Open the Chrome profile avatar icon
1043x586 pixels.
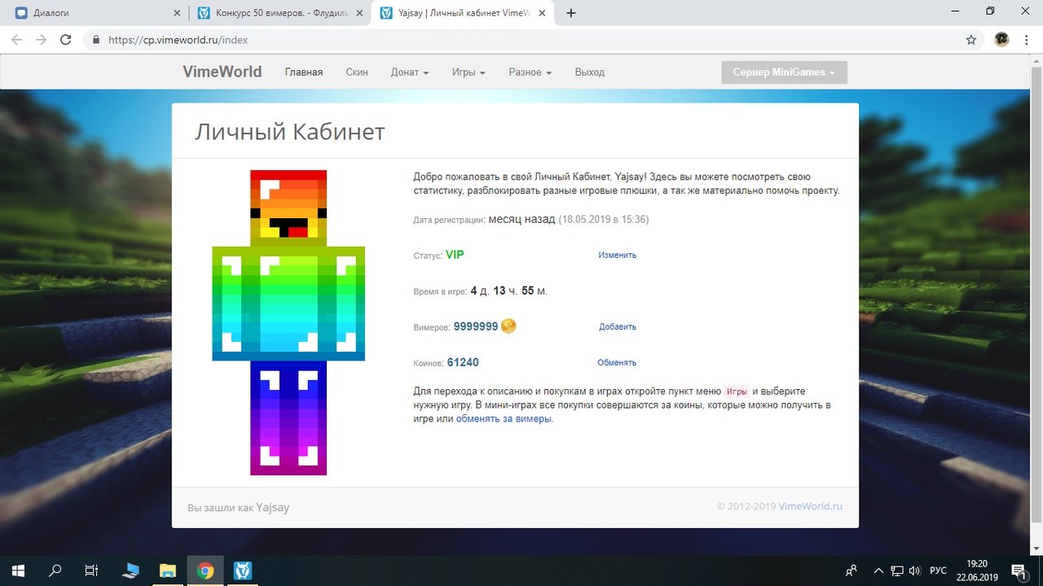tap(1001, 39)
